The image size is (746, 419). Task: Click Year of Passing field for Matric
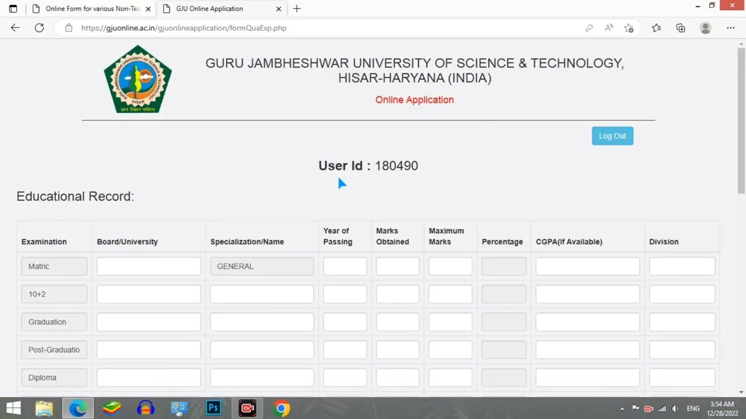click(x=345, y=266)
